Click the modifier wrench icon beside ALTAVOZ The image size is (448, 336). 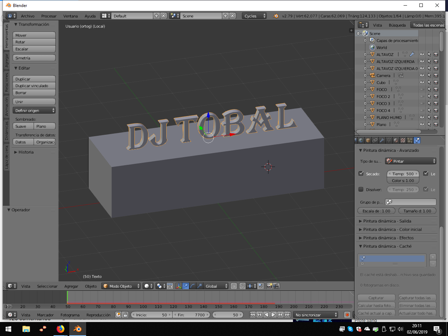point(412,54)
